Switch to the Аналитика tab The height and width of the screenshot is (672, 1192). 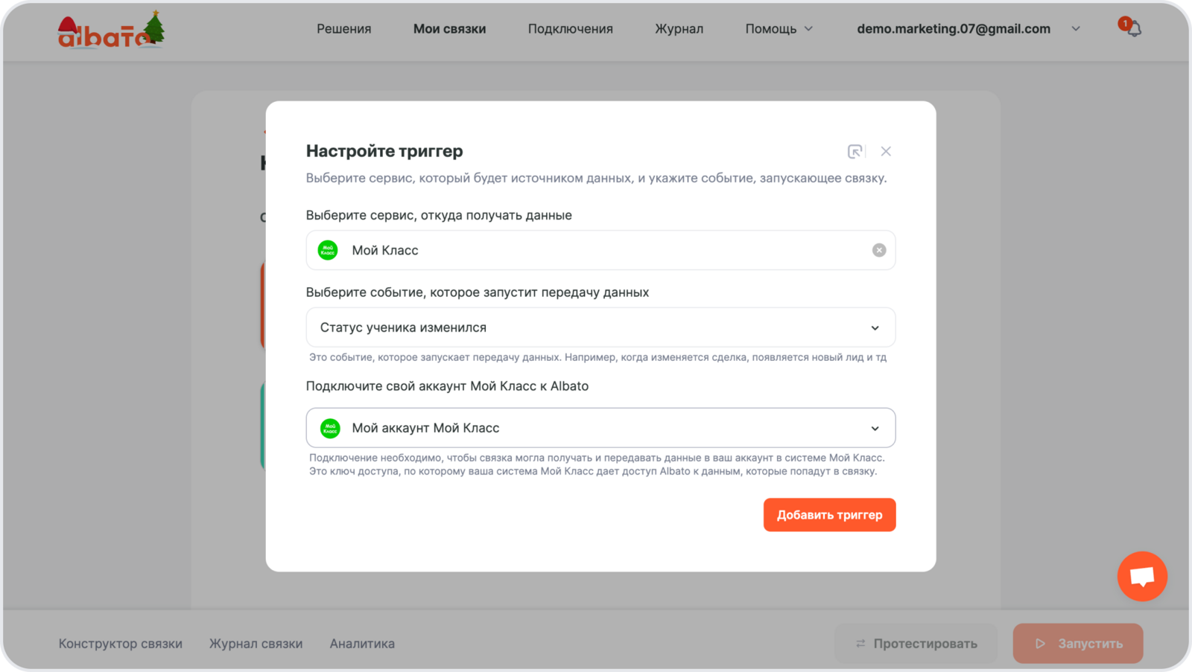(362, 644)
